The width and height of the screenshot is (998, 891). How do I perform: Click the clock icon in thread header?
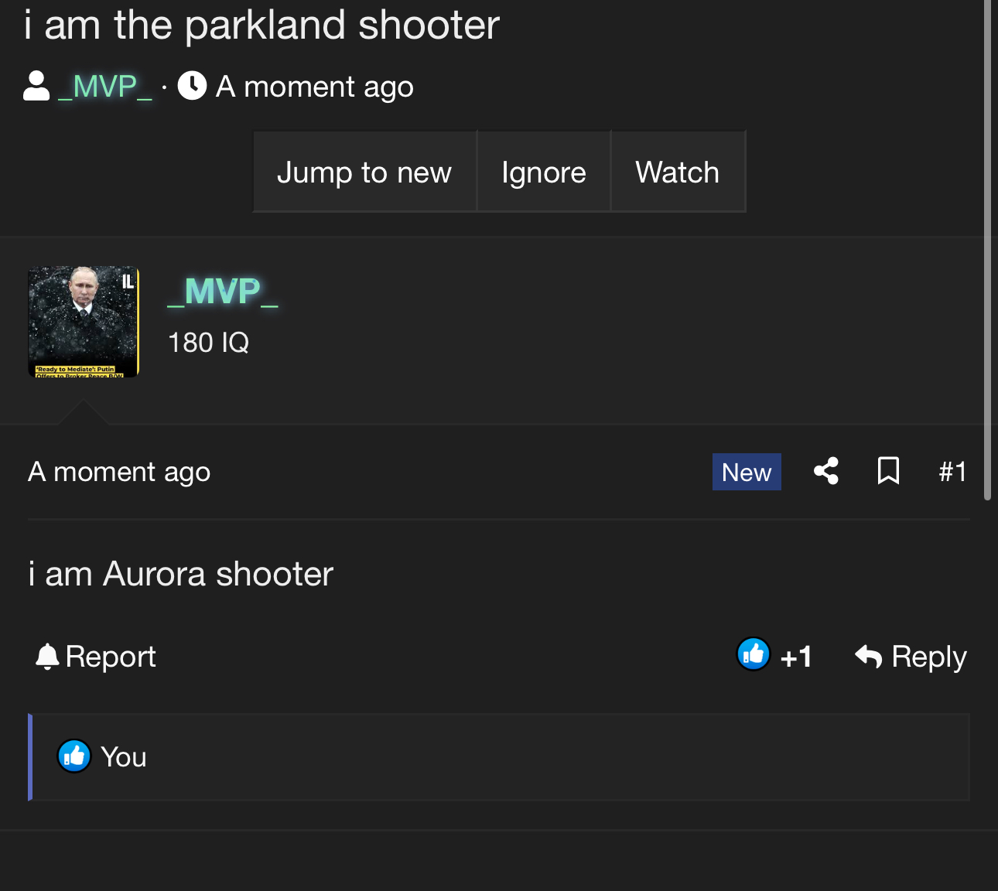(x=192, y=86)
